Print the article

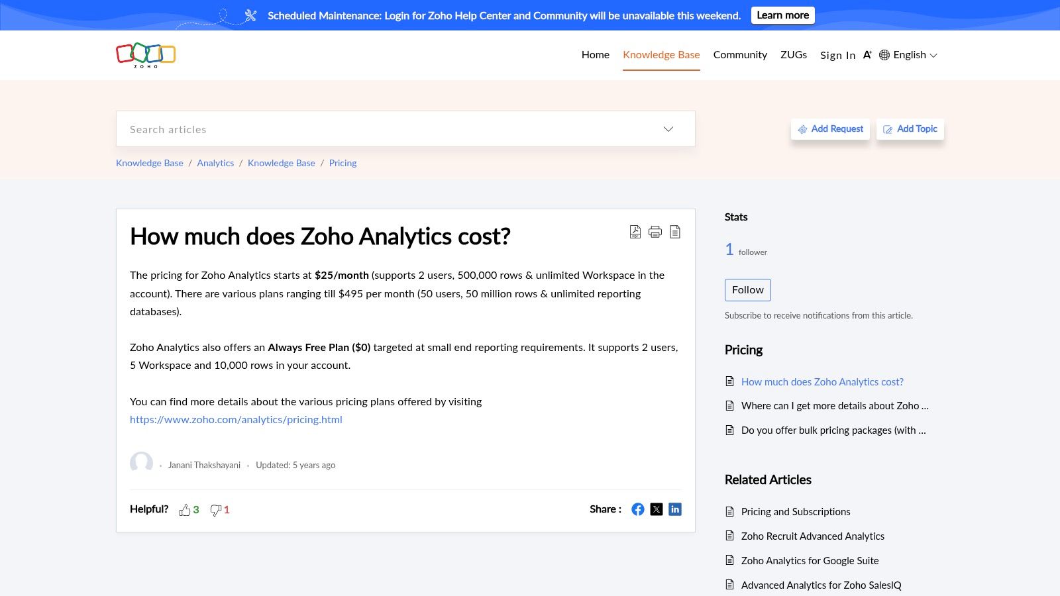pyautogui.click(x=655, y=232)
